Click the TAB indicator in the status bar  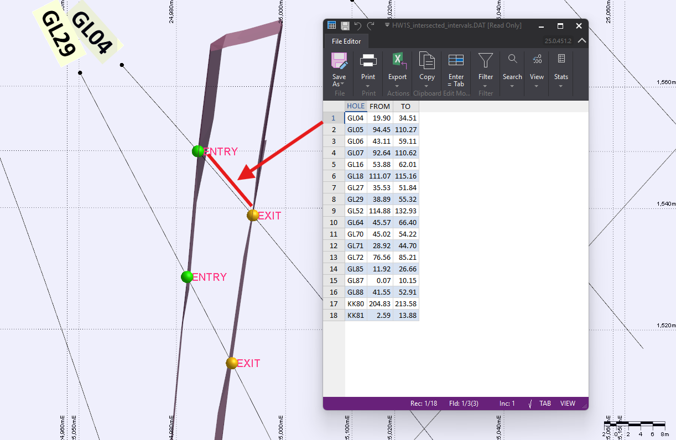[545, 404]
